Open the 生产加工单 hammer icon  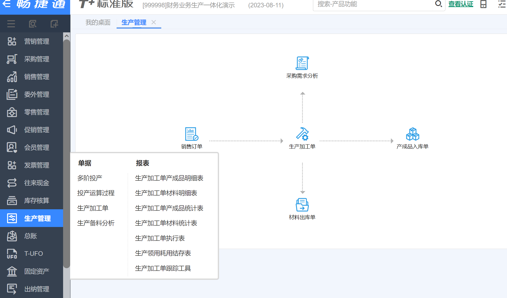click(x=302, y=134)
